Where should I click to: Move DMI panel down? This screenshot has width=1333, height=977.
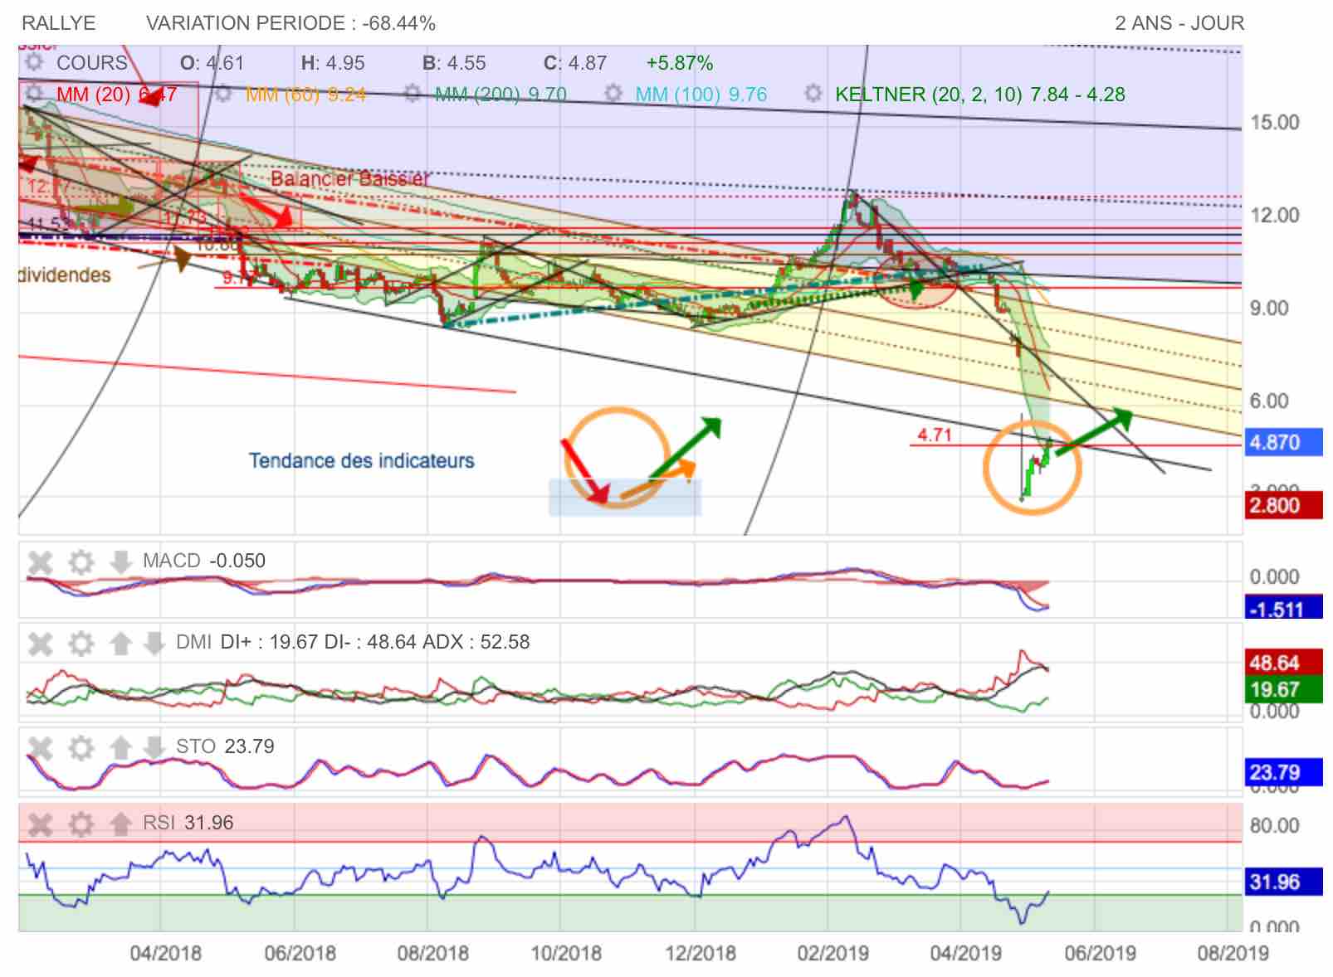(154, 644)
